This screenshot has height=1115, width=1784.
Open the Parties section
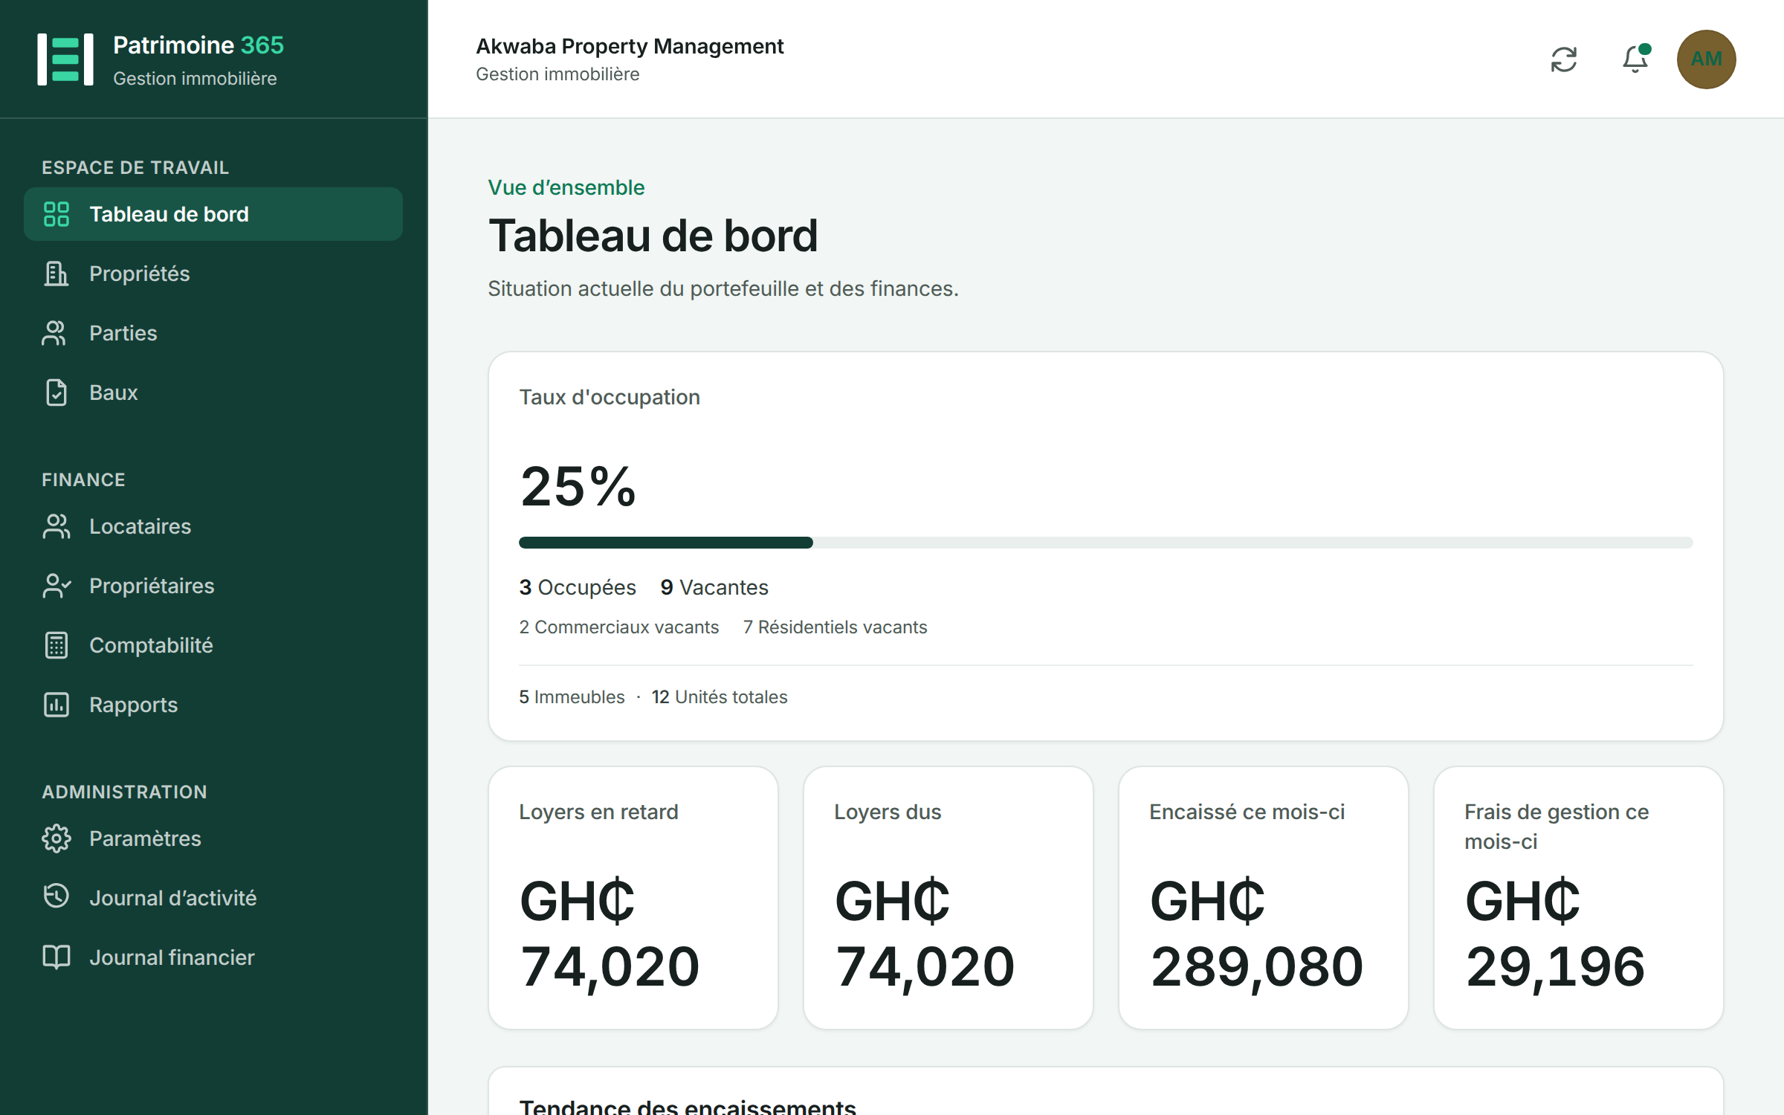click(x=213, y=333)
